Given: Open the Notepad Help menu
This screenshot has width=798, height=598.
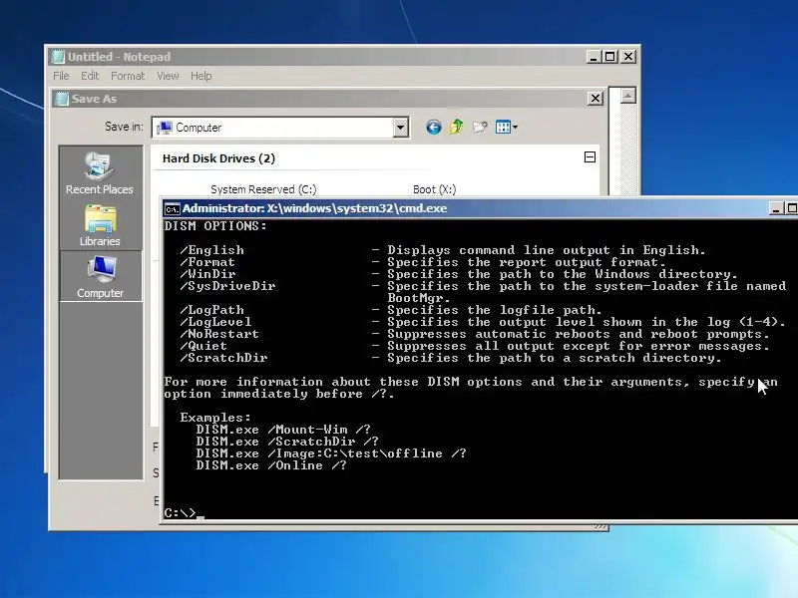Looking at the screenshot, I should 201,76.
